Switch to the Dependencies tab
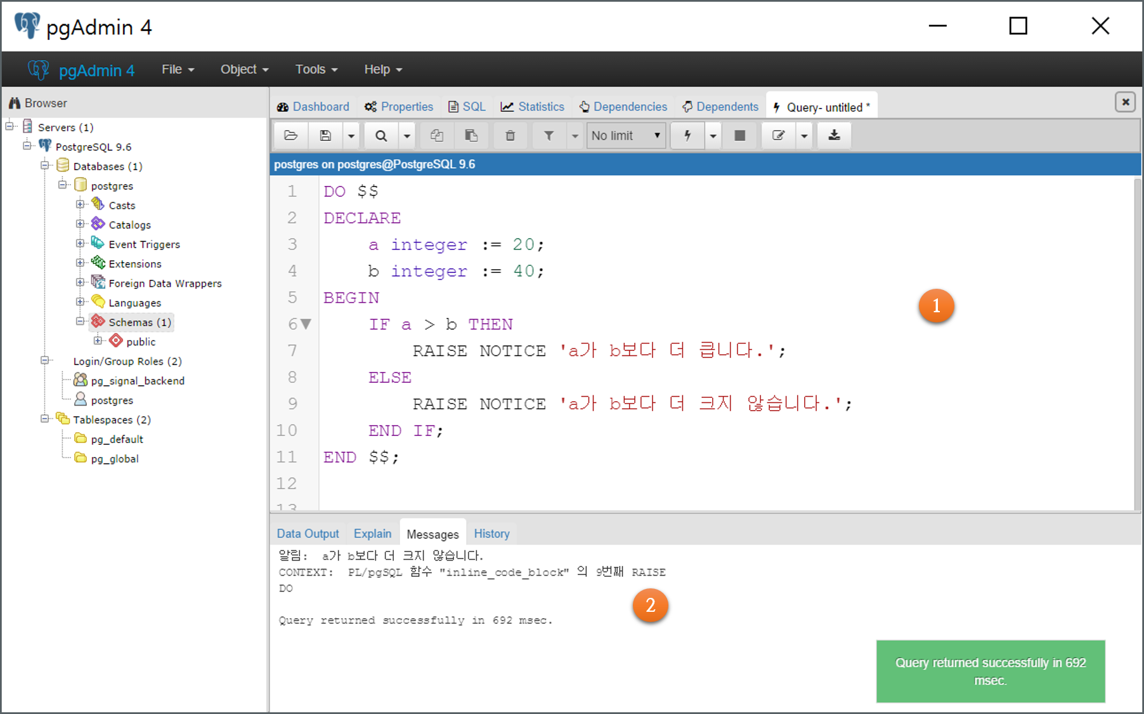The height and width of the screenshot is (714, 1144). (x=623, y=107)
